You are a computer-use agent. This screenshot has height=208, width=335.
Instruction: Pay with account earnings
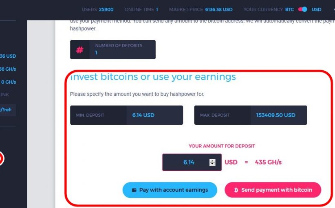(x=170, y=190)
